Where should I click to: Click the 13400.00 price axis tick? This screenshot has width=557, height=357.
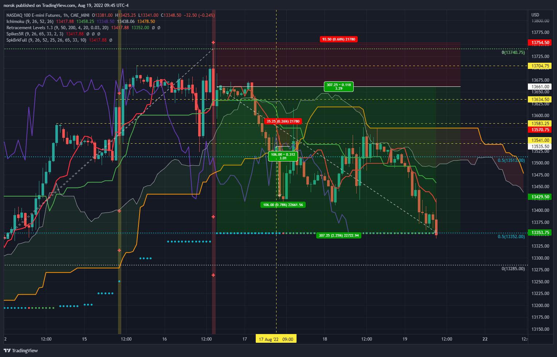(x=540, y=210)
